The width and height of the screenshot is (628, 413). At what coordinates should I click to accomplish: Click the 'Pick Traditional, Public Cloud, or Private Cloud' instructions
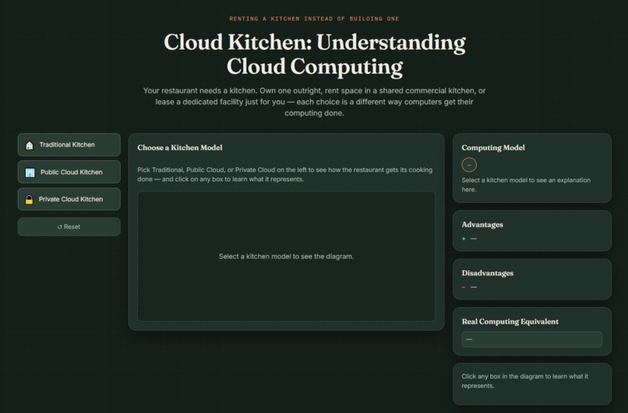[284, 174]
